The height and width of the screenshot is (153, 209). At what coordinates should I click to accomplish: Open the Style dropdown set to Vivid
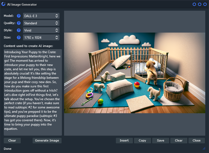coord(41,30)
